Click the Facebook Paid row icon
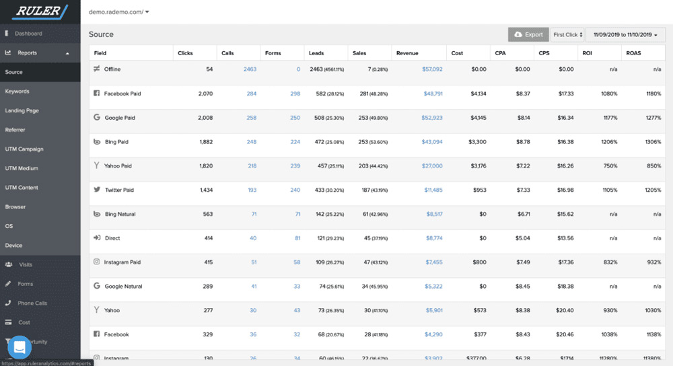The height and width of the screenshot is (366, 673). point(96,93)
